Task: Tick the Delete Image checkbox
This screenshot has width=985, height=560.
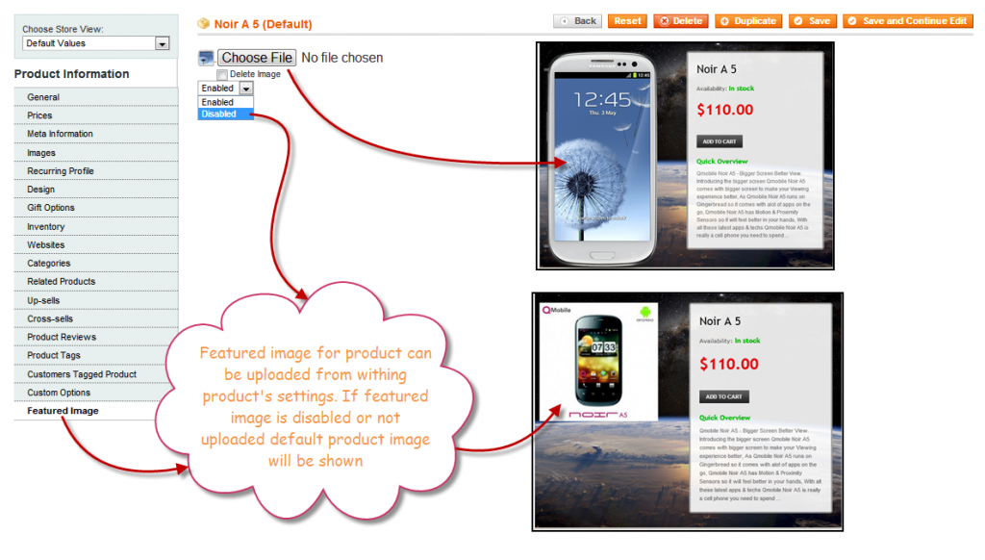Action: tap(222, 75)
